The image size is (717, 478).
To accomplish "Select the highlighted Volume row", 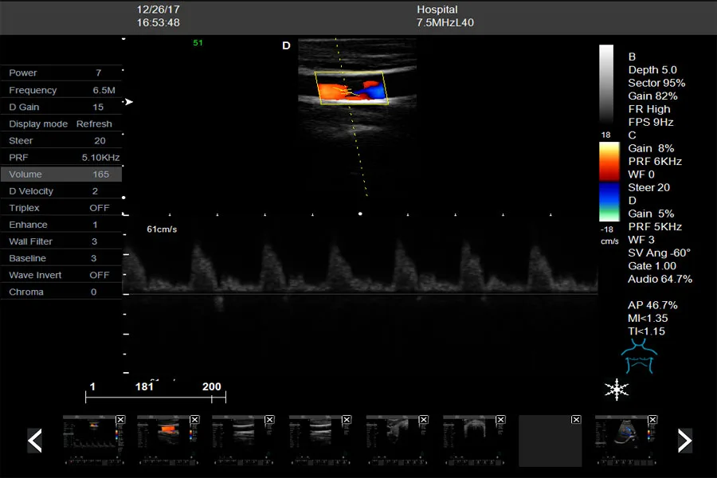I will (61, 174).
